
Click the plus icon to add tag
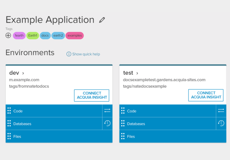8,35
